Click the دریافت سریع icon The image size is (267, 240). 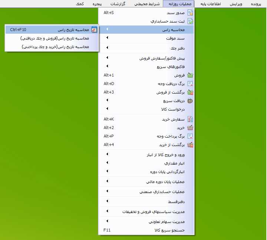click(x=190, y=101)
